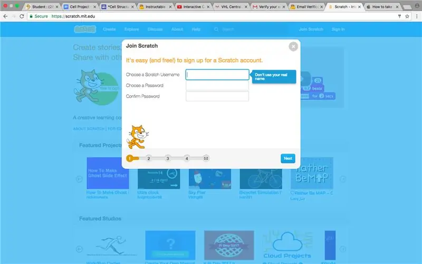Select step 4 in the signup progress bar
422x264 pixels.
pyautogui.click(x=187, y=158)
